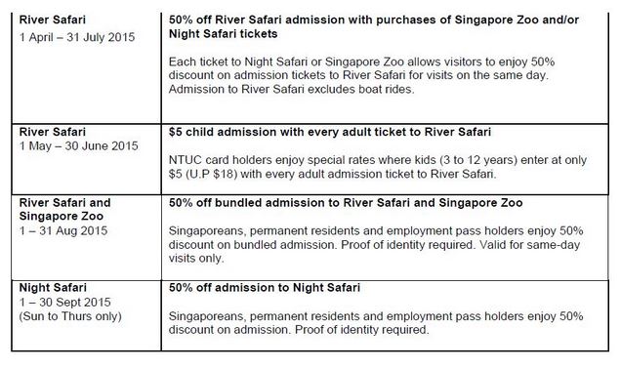Image resolution: width=621 pixels, height=368 pixels.
Task: Click the 'River Safari and Singapore Zoo' row title
Action: tap(65, 210)
